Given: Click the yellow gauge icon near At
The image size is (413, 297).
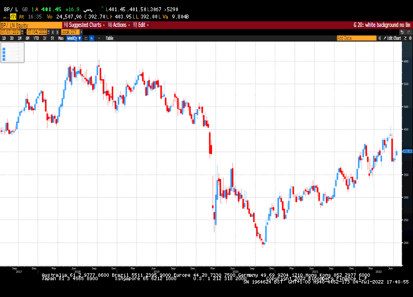Looking at the screenshot, I should pyautogui.click(x=13, y=17).
